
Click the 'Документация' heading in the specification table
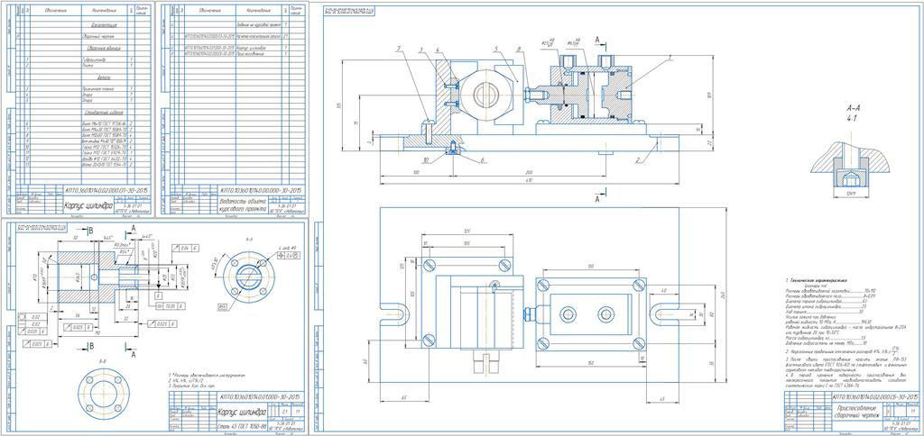[105, 26]
